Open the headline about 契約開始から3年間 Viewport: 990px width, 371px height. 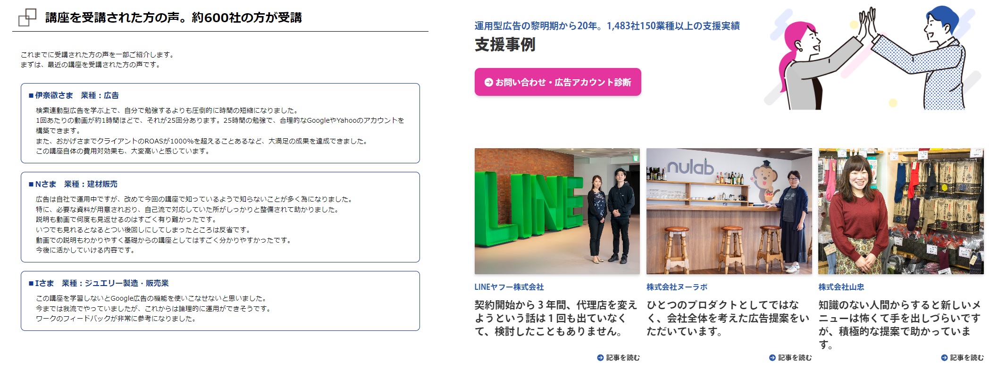point(556,318)
